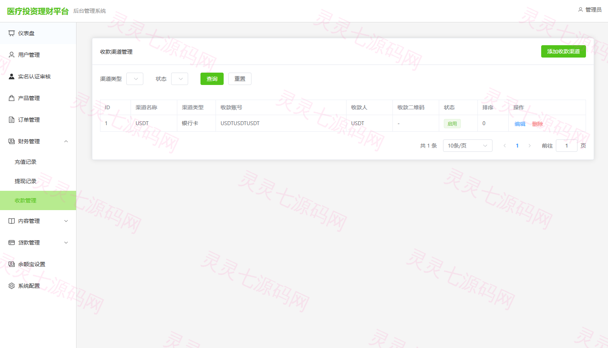The height and width of the screenshot is (348, 608).
Task: Select 收款管理 submenu item
Action: (38, 200)
